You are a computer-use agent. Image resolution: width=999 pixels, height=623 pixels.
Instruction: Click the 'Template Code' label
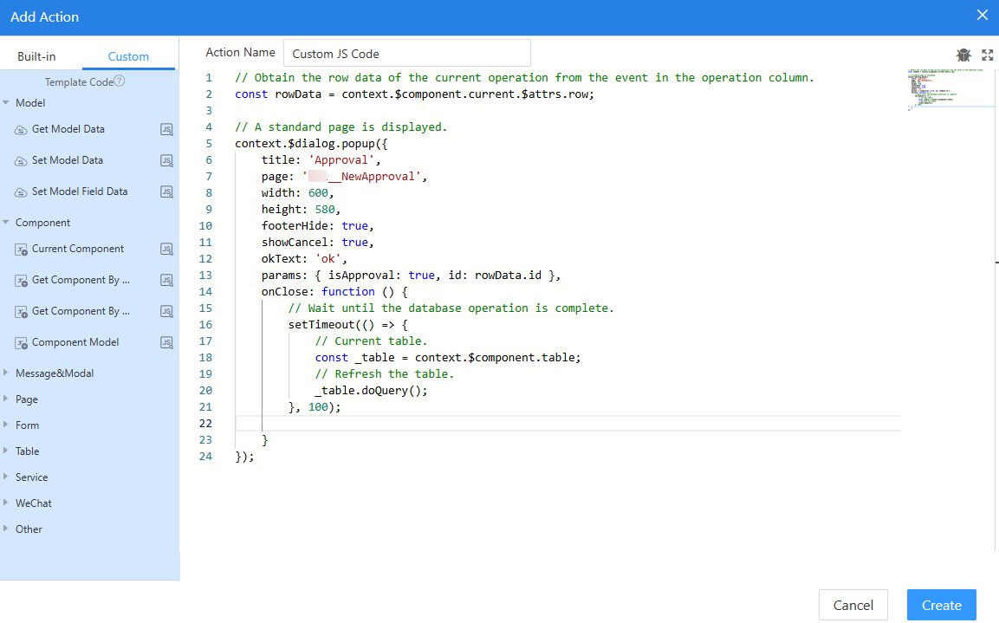click(x=79, y=82)
